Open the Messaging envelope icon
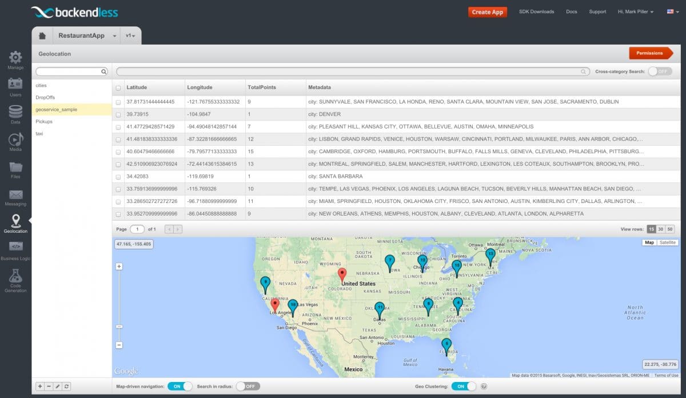This screenshot has width=686, height=398. pyautogui.click(x=15, y=194)
